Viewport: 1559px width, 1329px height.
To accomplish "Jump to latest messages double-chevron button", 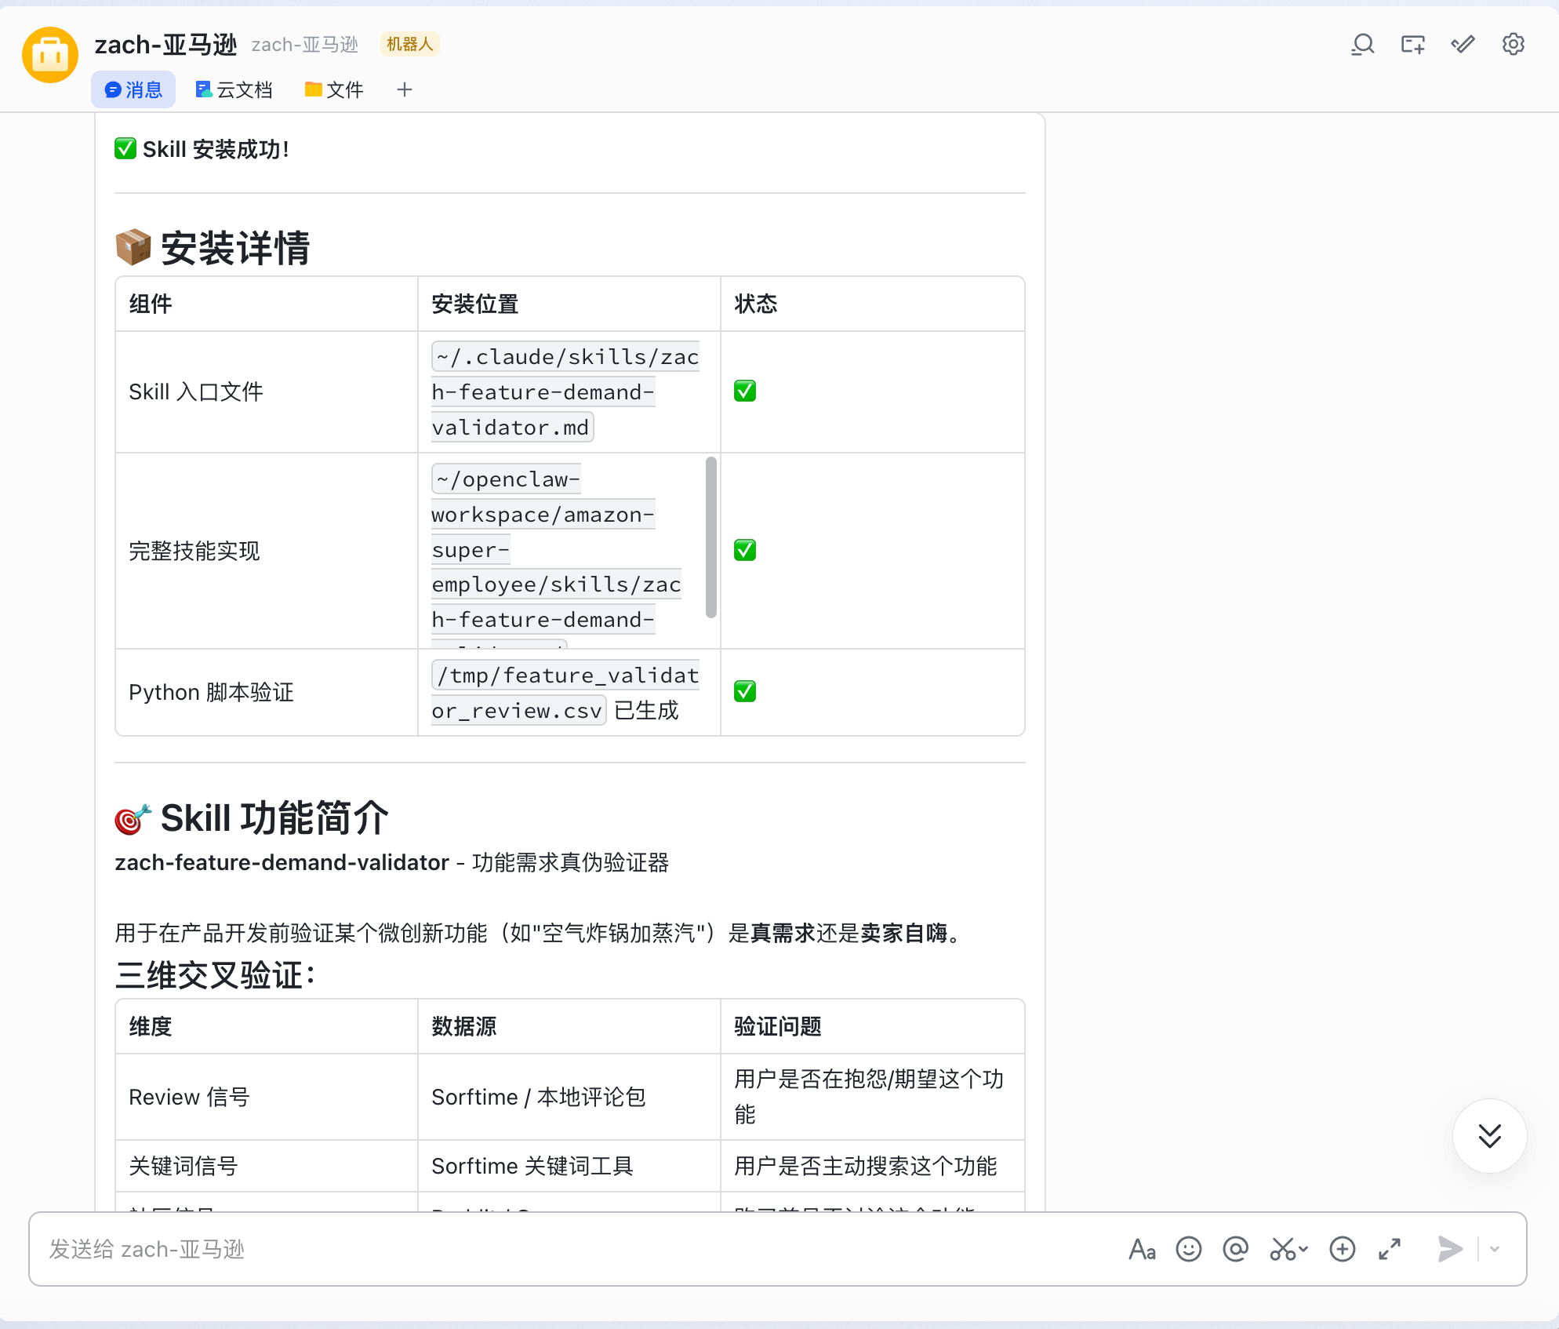I will coord(1489,1135).
